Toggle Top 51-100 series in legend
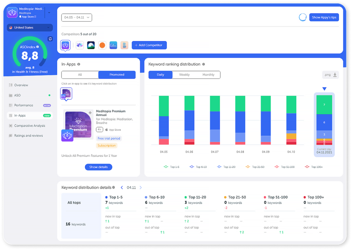Viewport: 352px width, 250px height. coord(284,167)
